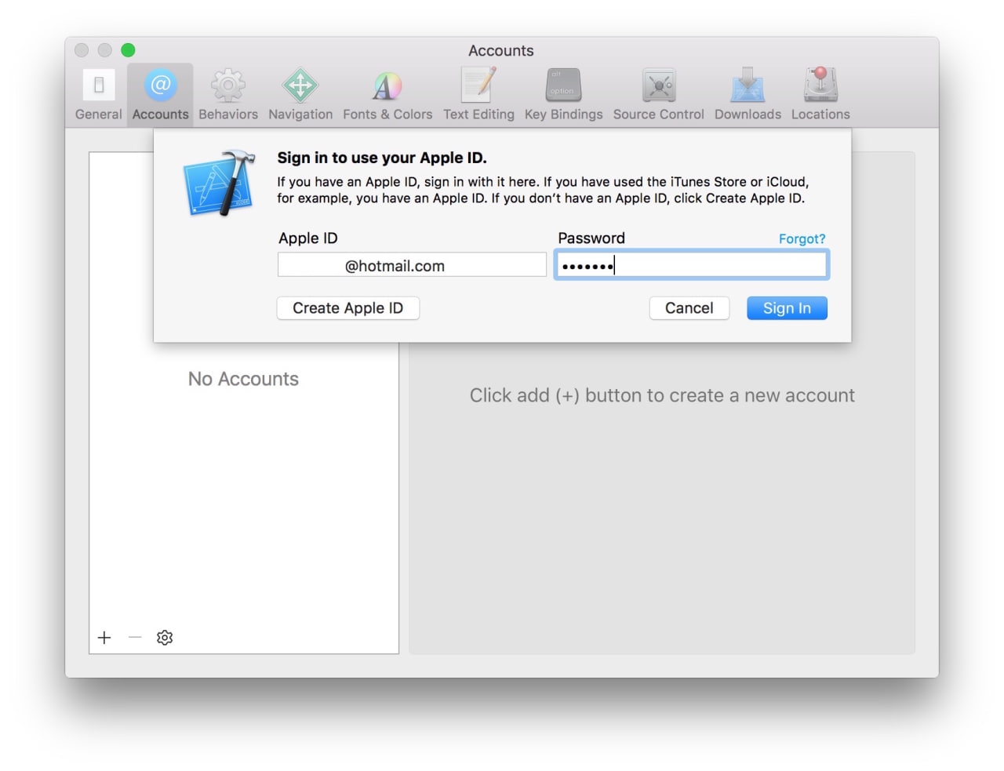This screenshot has width=1004, height=771.
Task: Click the Xcode hammer icon in dialog
Action: tap(219, 184)
